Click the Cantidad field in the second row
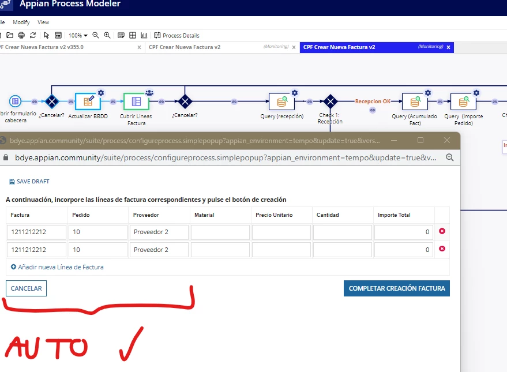 (x=343, y=250)
